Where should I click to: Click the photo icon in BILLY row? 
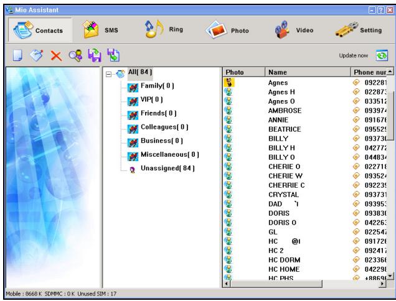point(229,138)
